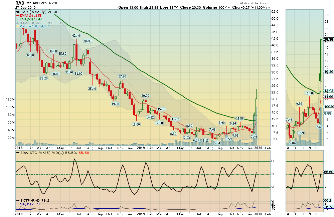Click the Low 13.74 value
This screenshot has height=217, width=334.
tap(169, 7)
